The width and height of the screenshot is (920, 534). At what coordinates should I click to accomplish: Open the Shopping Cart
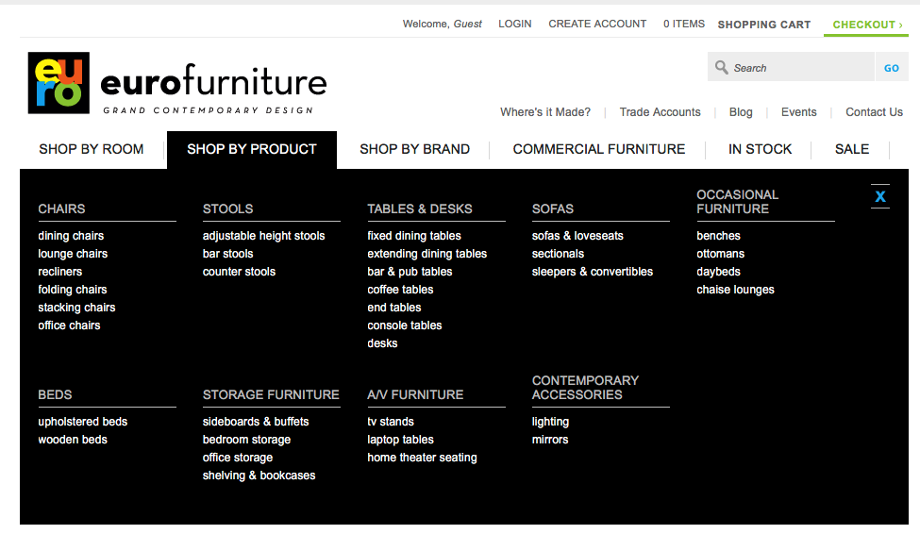pos(764,25)
